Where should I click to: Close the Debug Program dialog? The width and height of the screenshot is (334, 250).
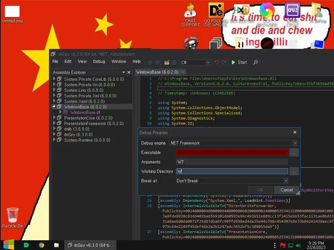295,132
